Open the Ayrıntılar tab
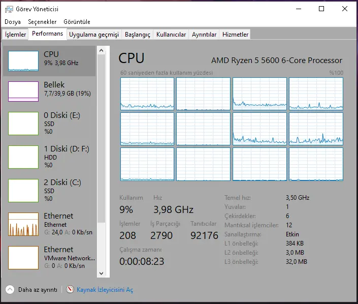Image resolution: width=358 pixels, height=304 pixels. [204, 35]
